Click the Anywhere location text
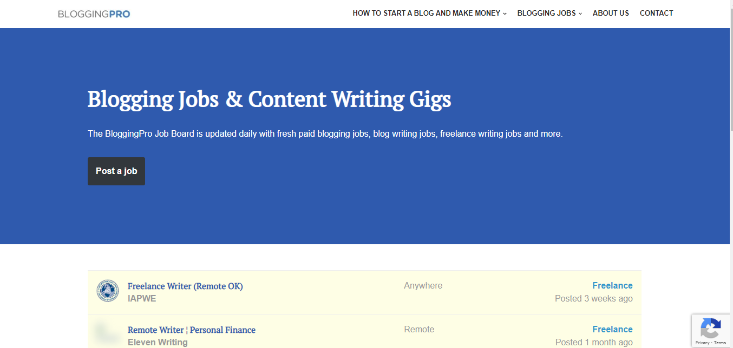Viewport: 733px width, 348px height. coord(423,286)
